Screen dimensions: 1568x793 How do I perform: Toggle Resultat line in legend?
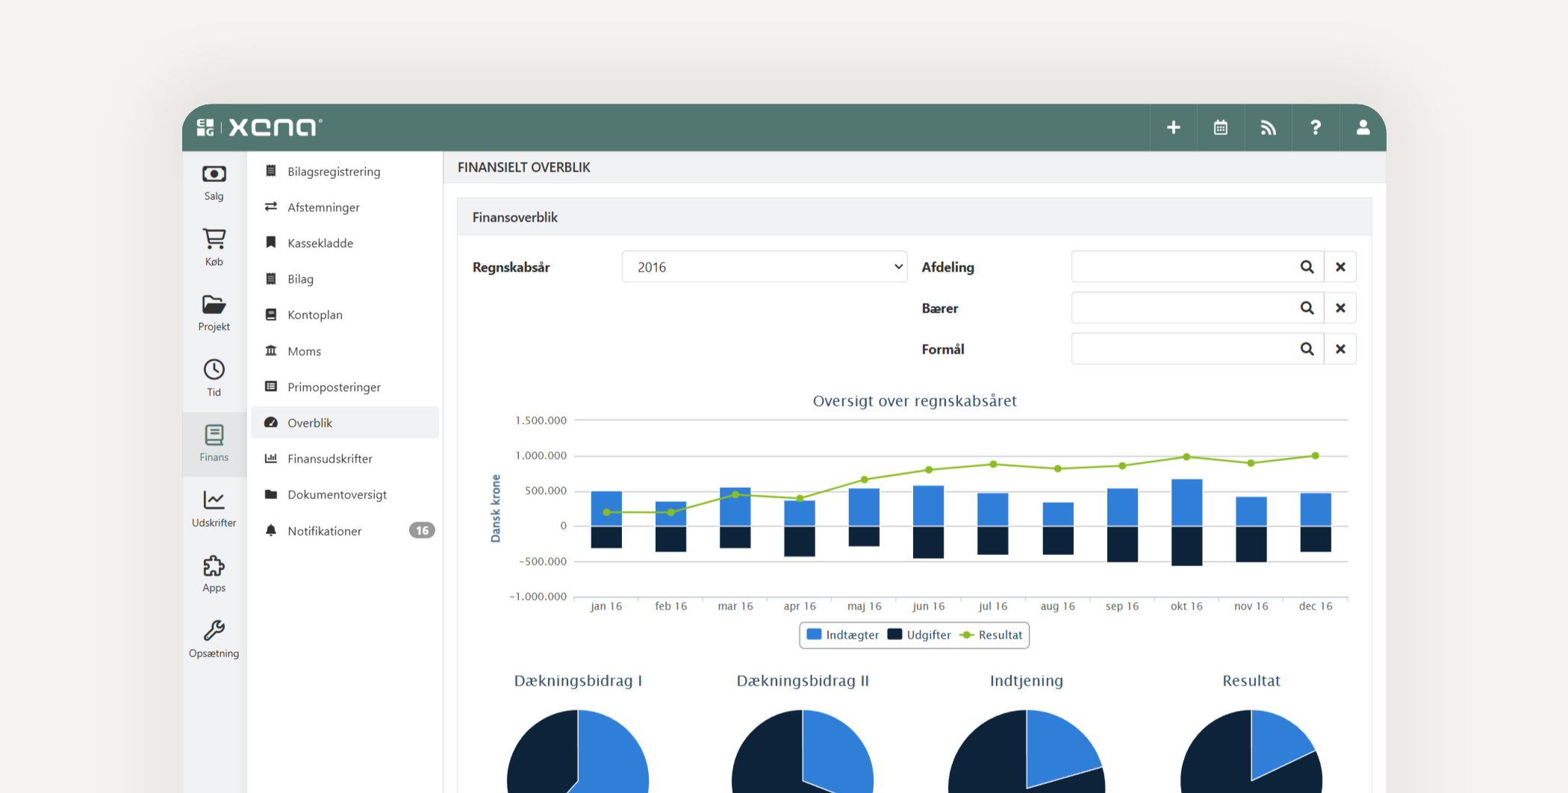pos(991,635)
